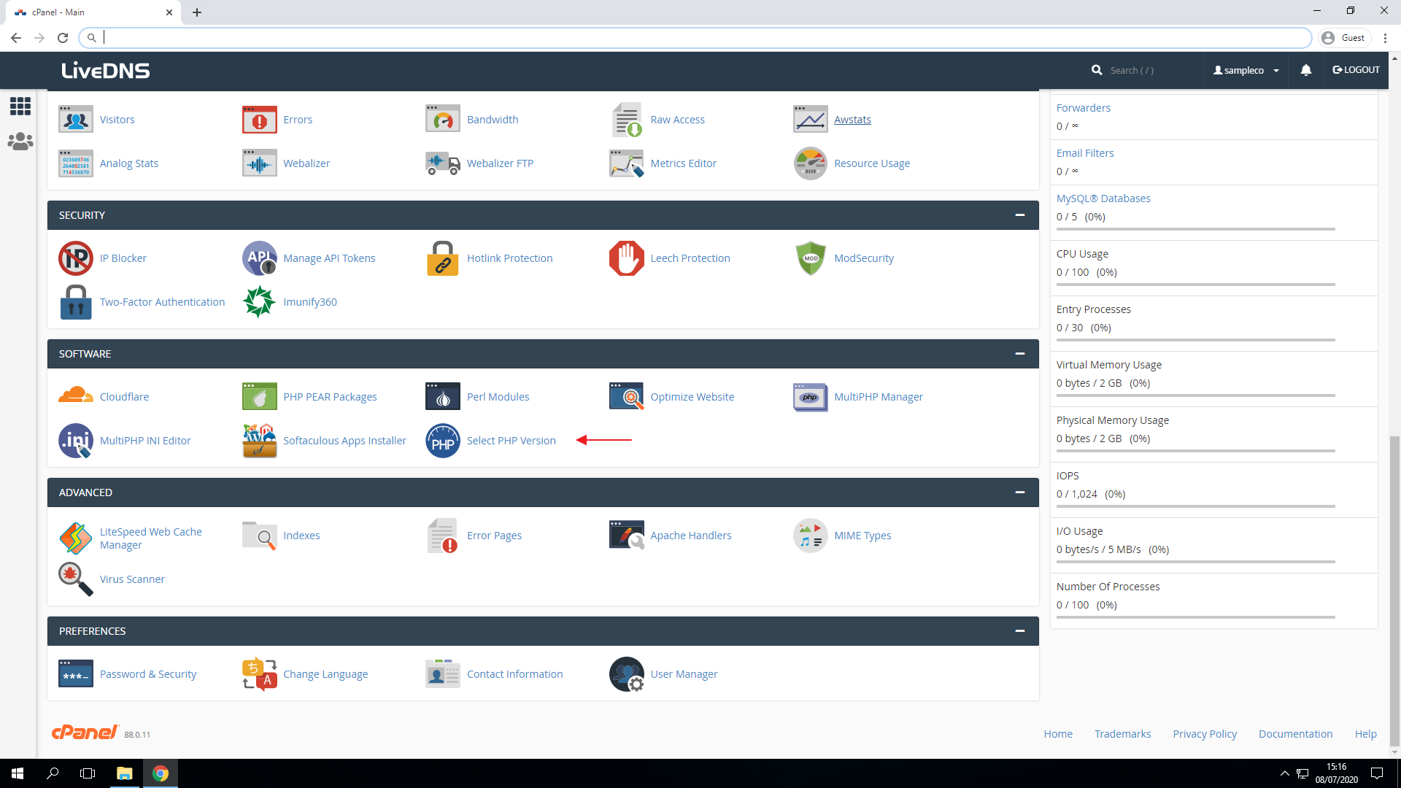Open the User Manager sidebar icon
The height and width of the screenshot is (788, 1401).
(20, 142)
